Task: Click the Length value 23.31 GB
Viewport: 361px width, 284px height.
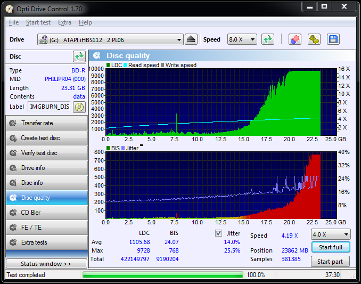Action: (x=73, y=88)
